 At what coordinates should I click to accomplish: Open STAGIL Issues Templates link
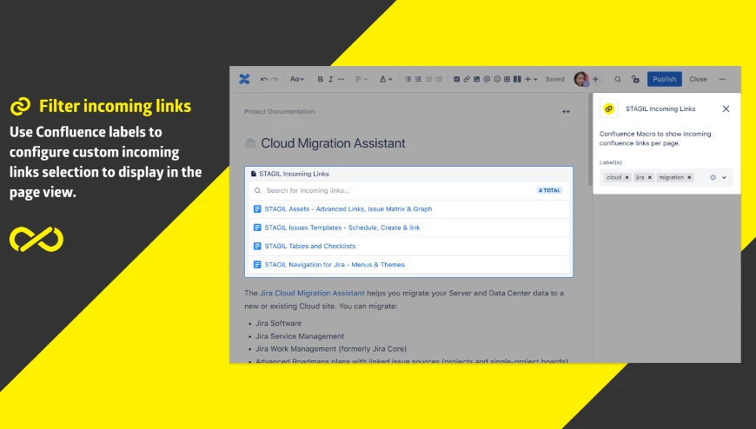tap(342, 228)
